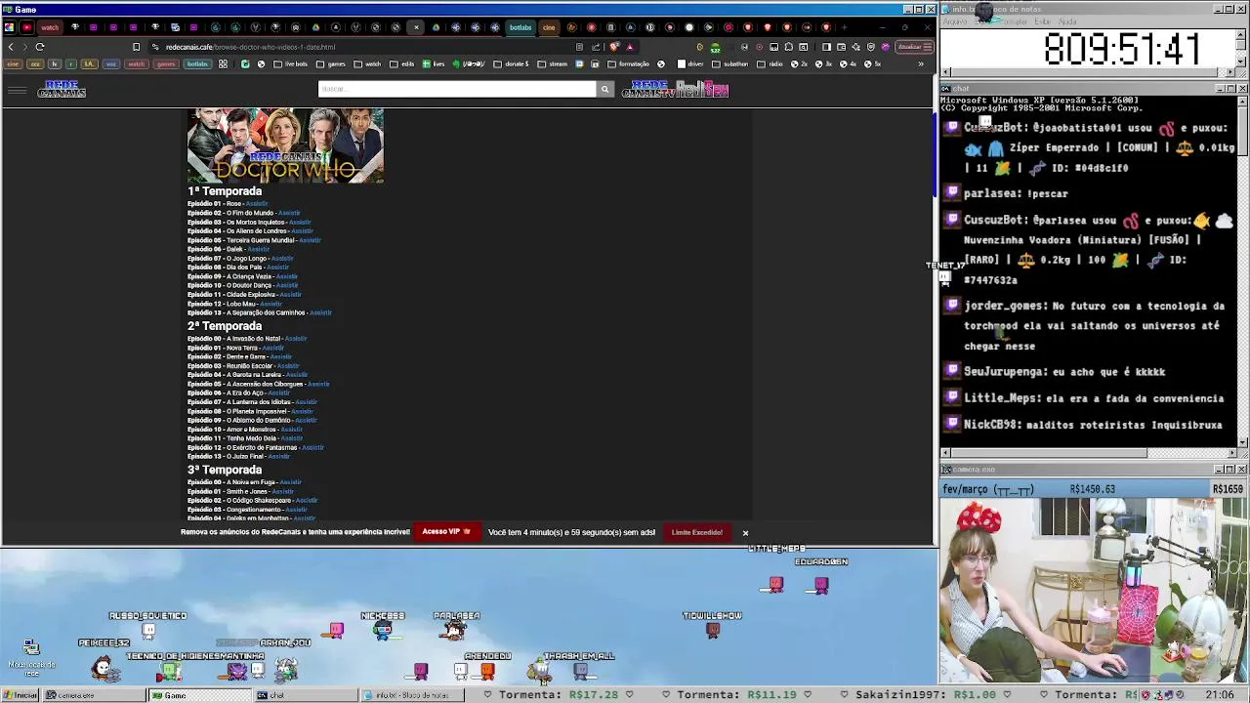This screenshot has height=703, width=1250.
Task: Click the bookmark icon left of the URL
Action: (x=136, y=47)
